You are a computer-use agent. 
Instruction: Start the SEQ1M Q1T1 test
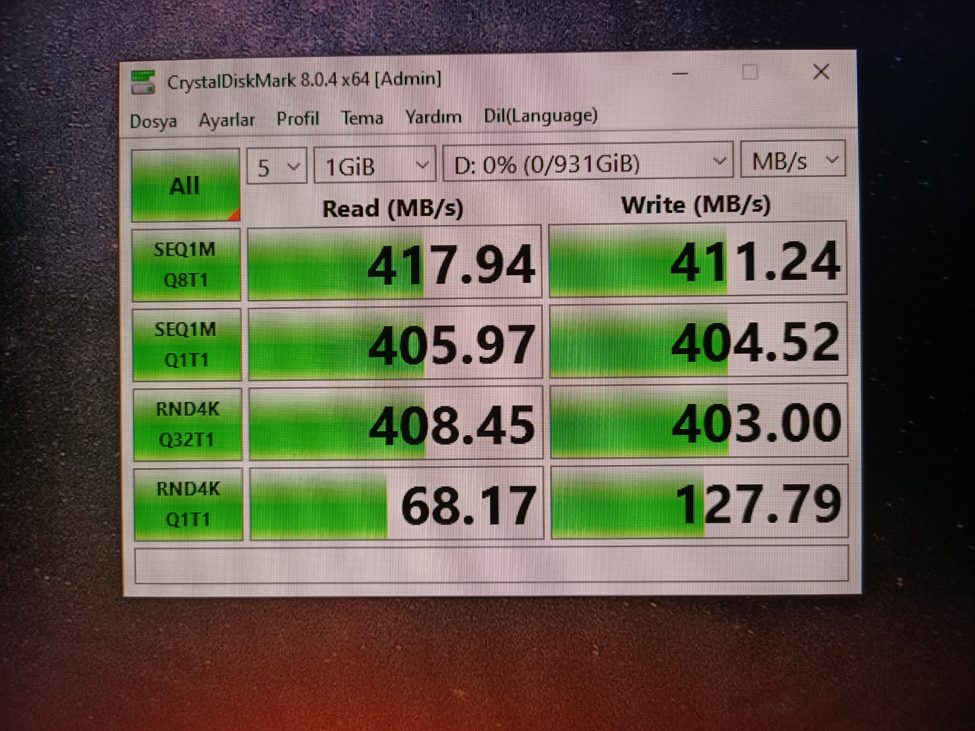(x=186, y=344)
